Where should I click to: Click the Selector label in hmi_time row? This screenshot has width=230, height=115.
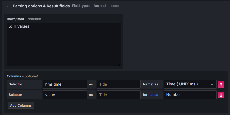pos(15,84)
